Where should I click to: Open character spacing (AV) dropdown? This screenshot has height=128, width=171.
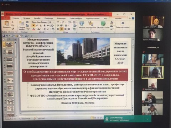click(x=52, y=25)
